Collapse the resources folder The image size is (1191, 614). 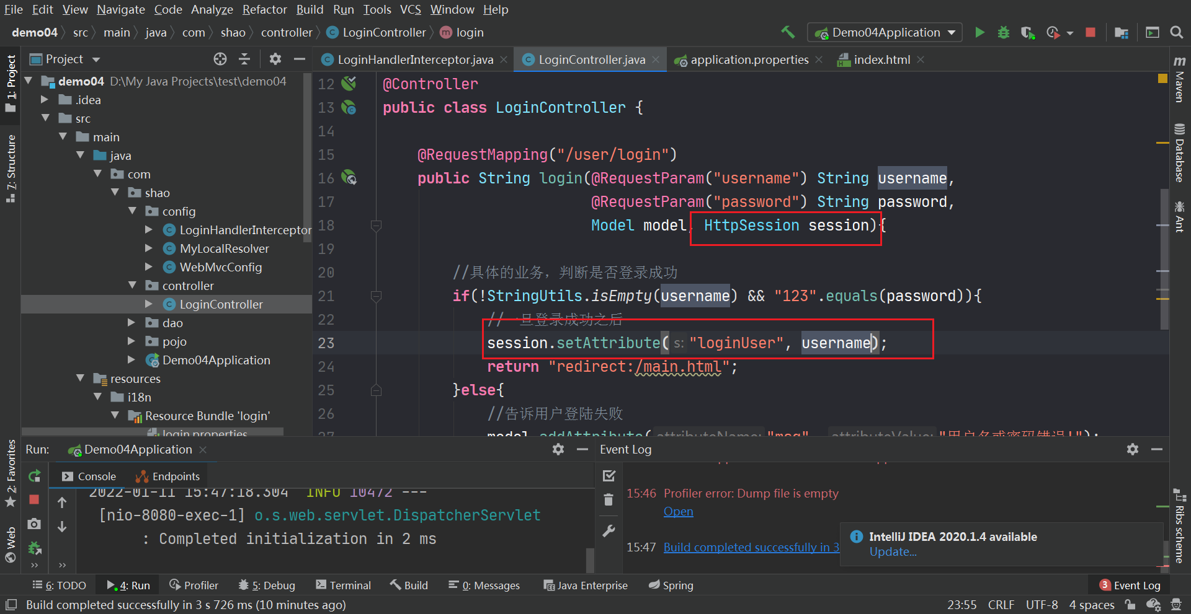coord(80,378)
